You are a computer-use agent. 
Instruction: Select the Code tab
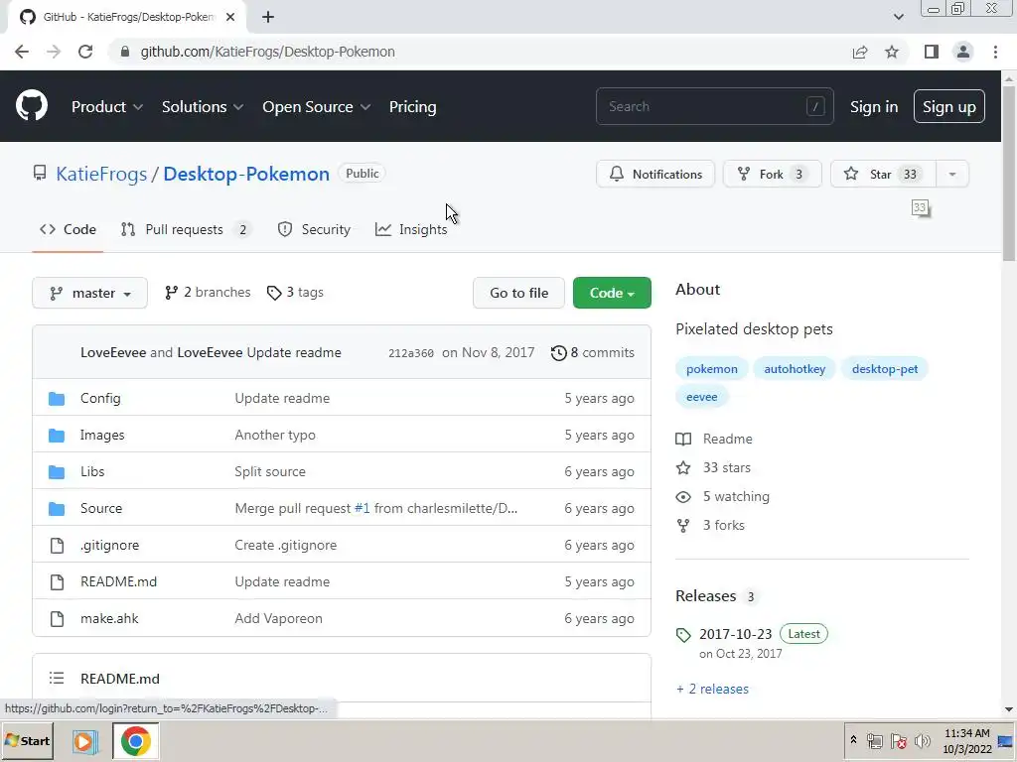click(68, 230)
